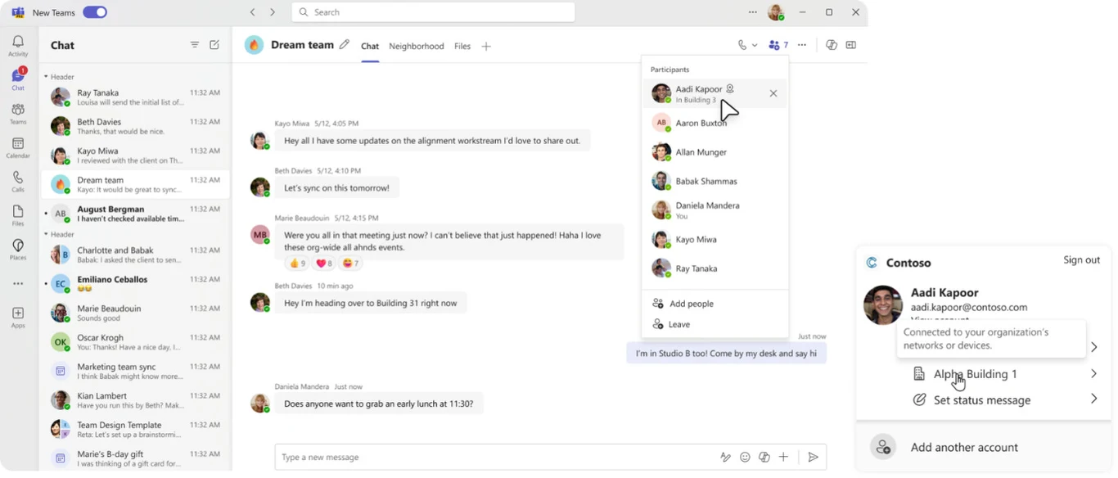Open the emoji picker in compose box

(745, 457)
